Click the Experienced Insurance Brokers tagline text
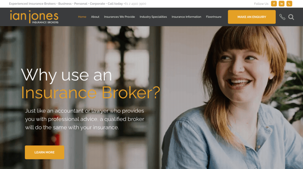 click(x=32, y=4)
